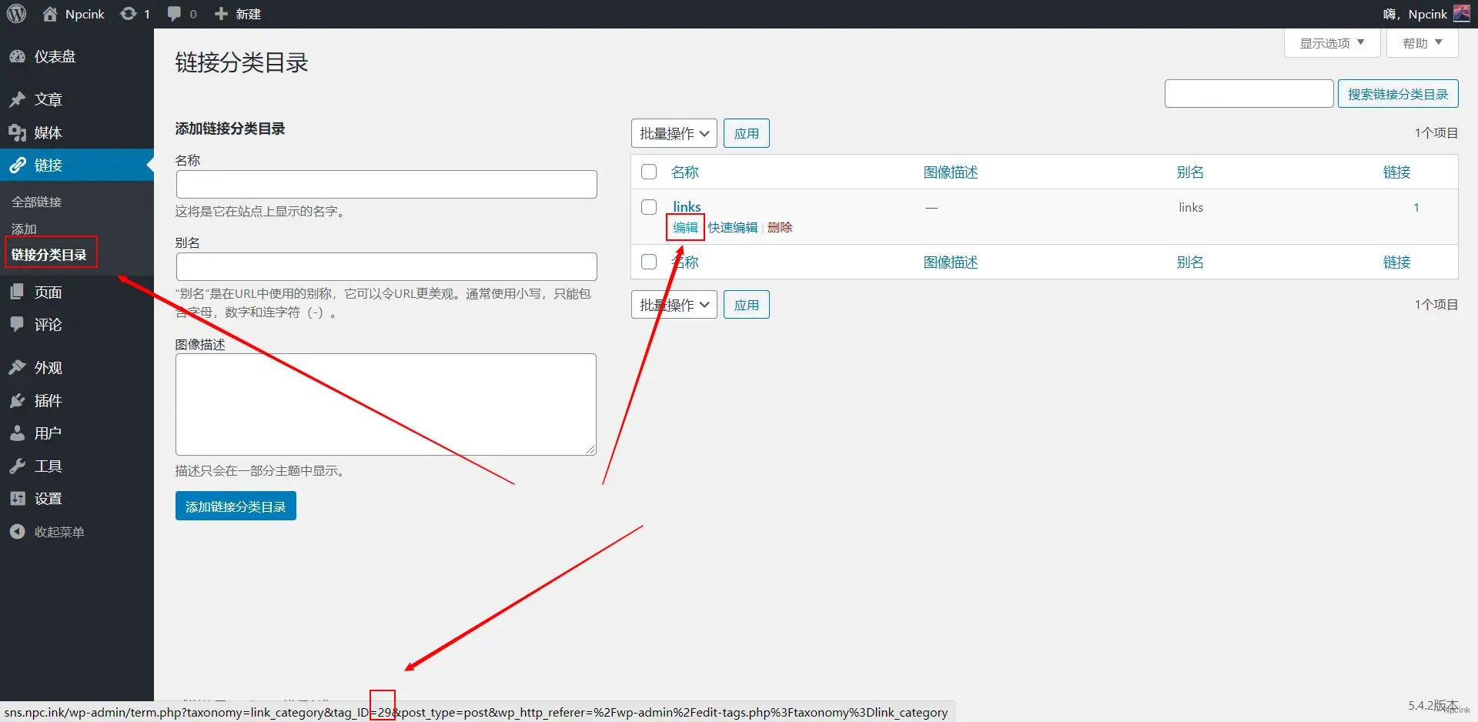
Task: Collapse the sidebar with 收起菜单
Action: (59, 532)
